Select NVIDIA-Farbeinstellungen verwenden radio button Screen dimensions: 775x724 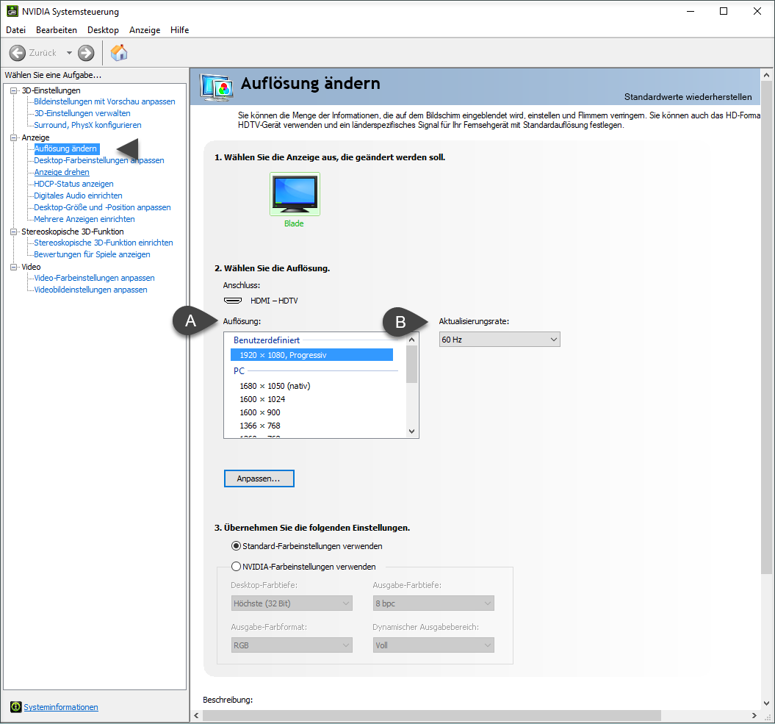237,567
